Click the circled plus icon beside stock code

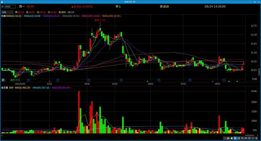click(2, 7)
